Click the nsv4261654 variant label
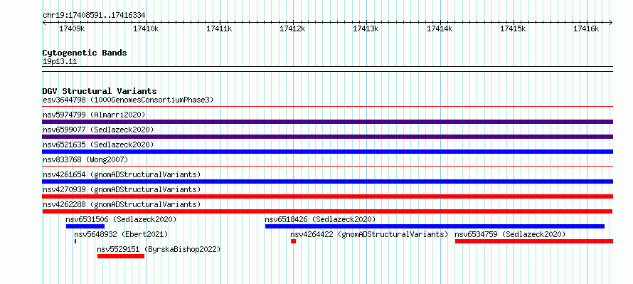The width and height of the screenshot is (633, 284). (x=122, y=174)
